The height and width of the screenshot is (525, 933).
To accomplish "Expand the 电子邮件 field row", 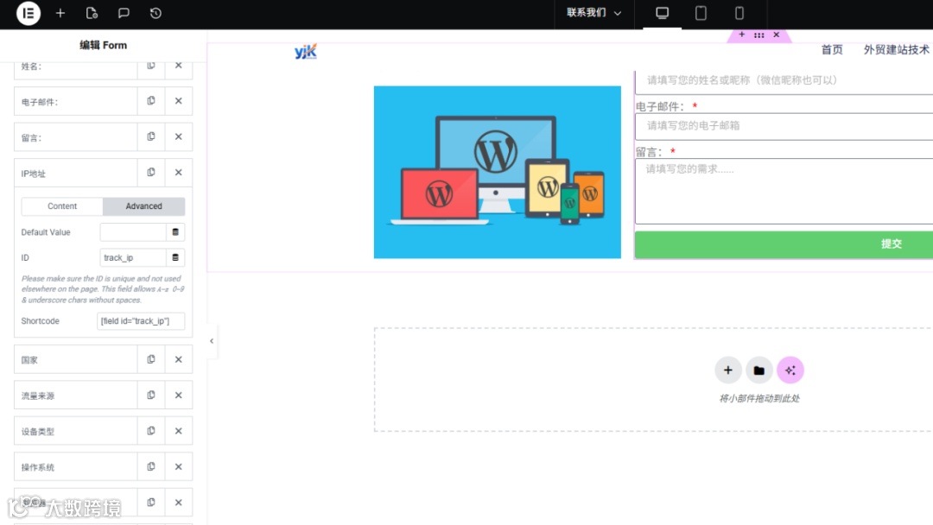I will tap(75, 102).
